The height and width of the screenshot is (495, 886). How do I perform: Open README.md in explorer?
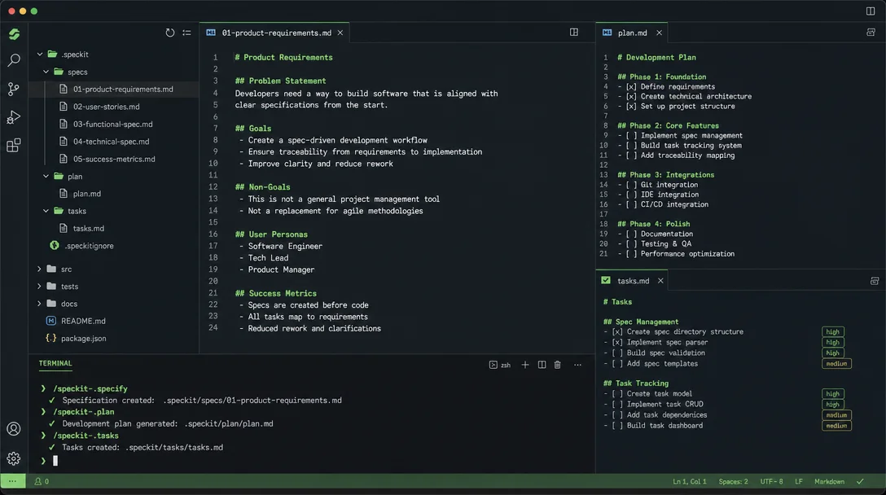83,321
